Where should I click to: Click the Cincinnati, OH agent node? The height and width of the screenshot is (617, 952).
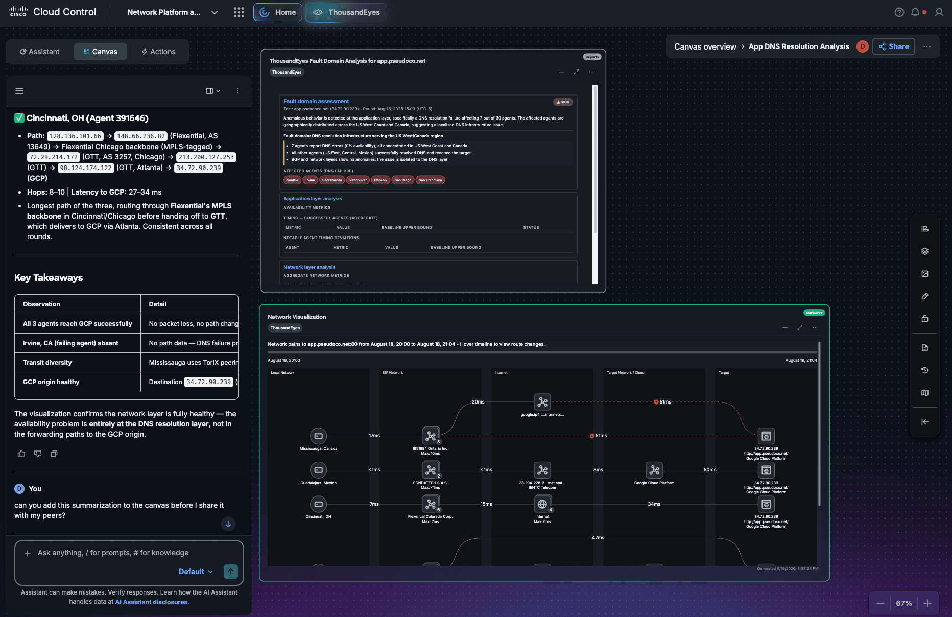(318, 504)
